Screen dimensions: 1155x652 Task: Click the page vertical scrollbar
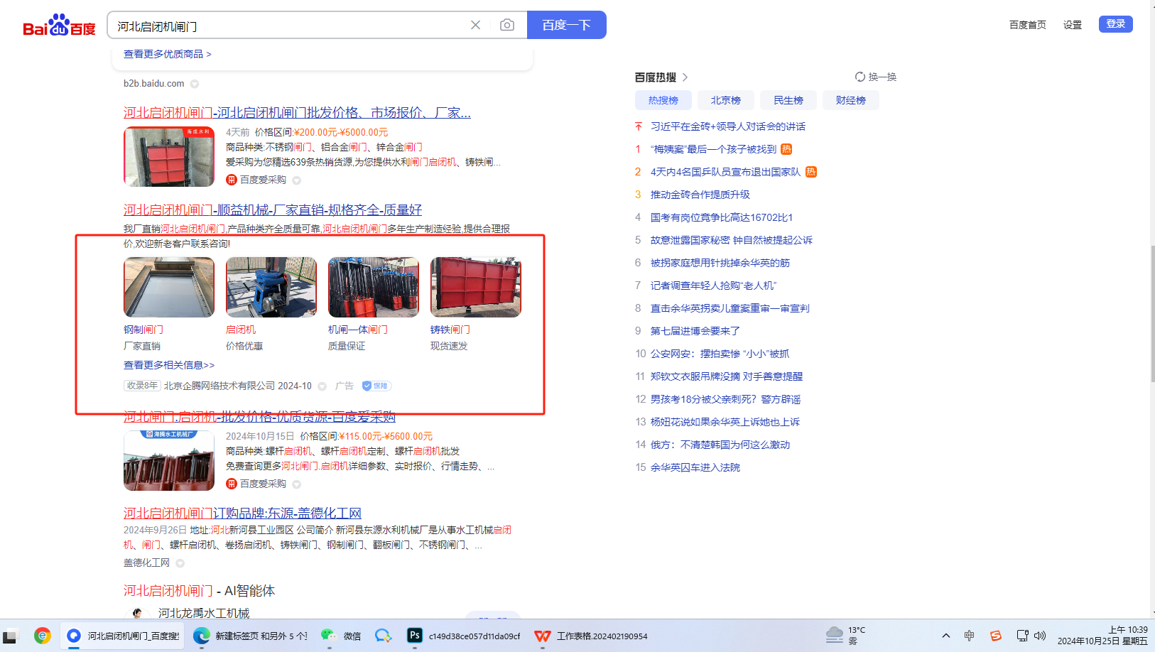coord(1153,313)
